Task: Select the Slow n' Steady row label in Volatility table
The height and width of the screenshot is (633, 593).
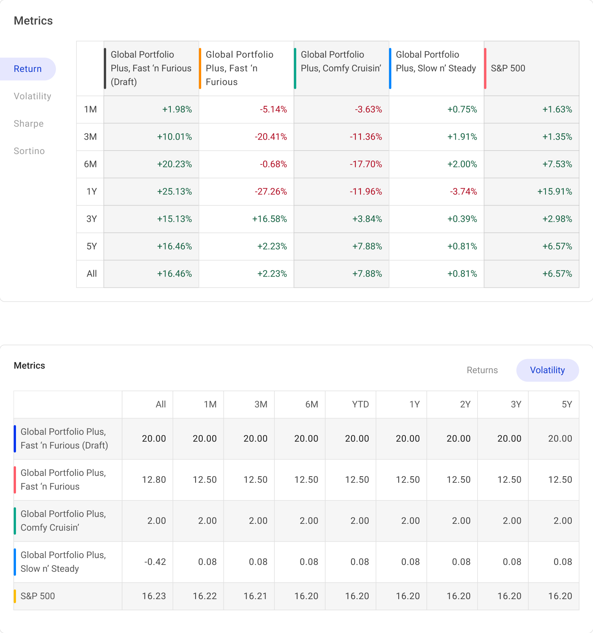Action: [x=63, y=562]
